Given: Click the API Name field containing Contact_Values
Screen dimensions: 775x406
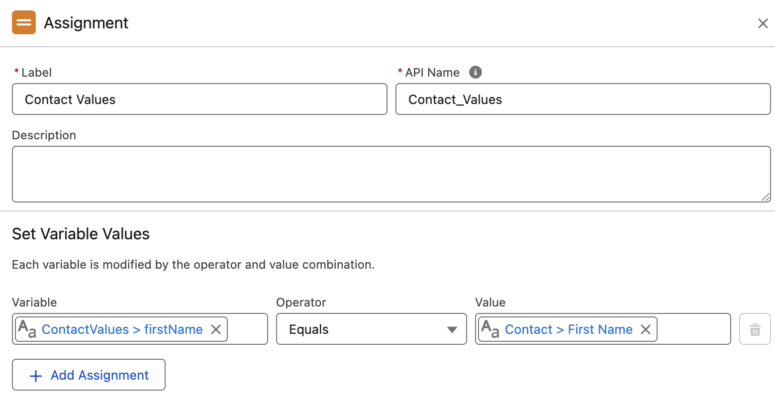Looking at the screenshot, I should point(582,99).
